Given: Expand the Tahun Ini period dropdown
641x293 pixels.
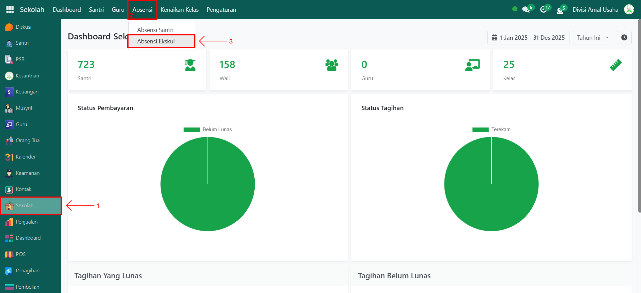Looking at the screenshot, I should pos(593,38).
